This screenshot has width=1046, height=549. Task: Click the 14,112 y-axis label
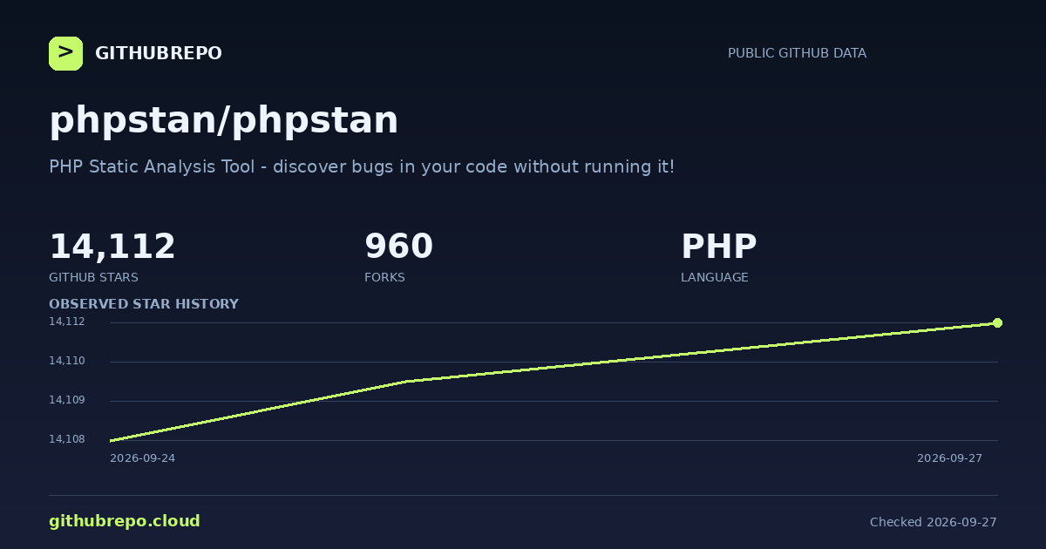click(x=67, y=322)
